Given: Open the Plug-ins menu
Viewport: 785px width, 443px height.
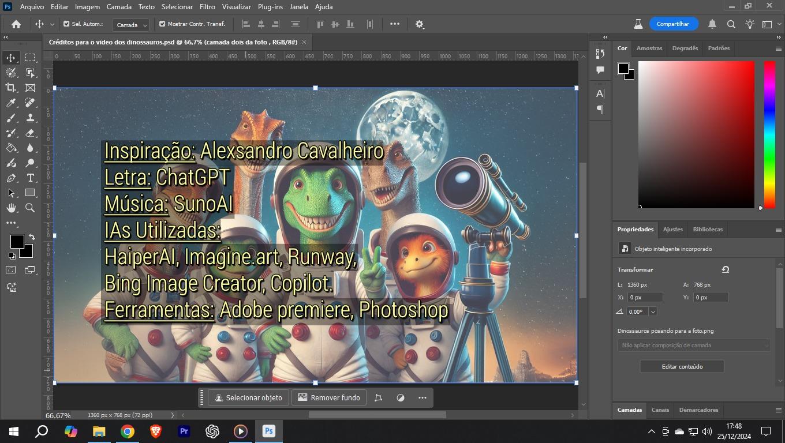Looking at the screenshot, I should point(270,7).
